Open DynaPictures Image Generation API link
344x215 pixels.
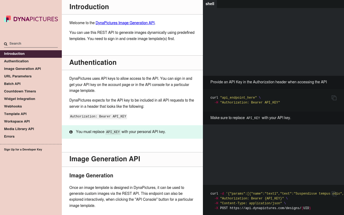(x=125, y=23)
